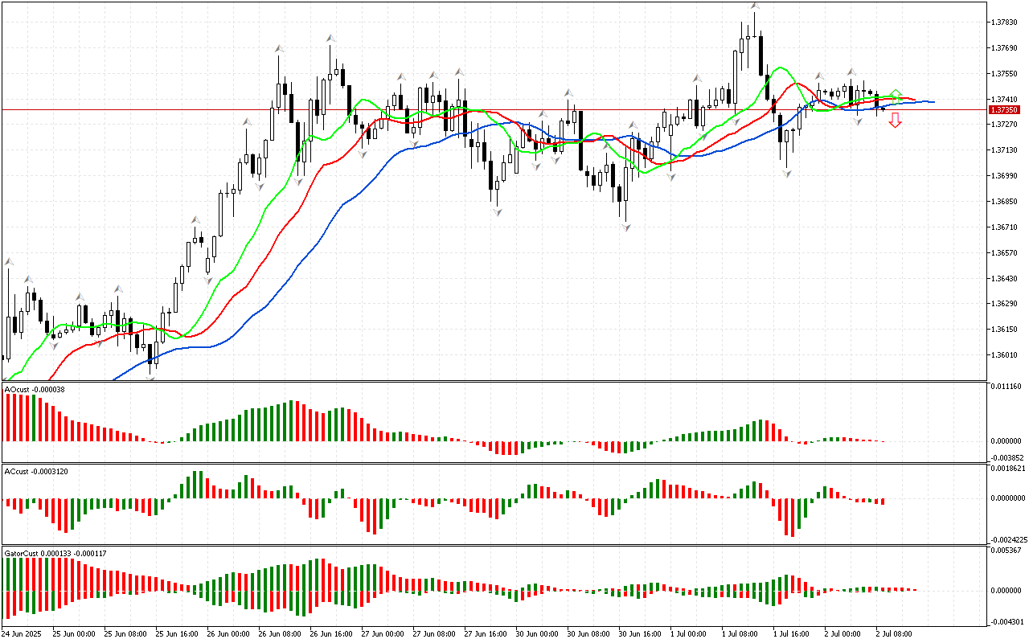Click the green up arrow buy signal
Viewport: 1029px width, 643px height.
[x=896, y=94]
